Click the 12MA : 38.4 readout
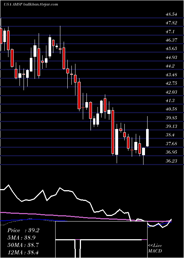Image resolution: width=184 pixels, height=258 pixels. 23,252
